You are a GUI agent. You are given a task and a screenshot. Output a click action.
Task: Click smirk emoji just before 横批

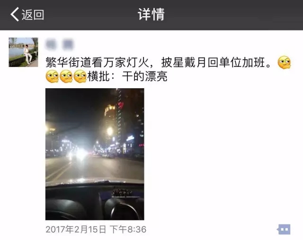[80, 76]
